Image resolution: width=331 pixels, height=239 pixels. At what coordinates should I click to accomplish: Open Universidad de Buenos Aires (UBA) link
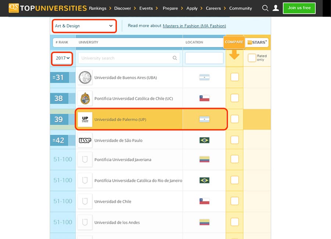(x=125, y=78)
